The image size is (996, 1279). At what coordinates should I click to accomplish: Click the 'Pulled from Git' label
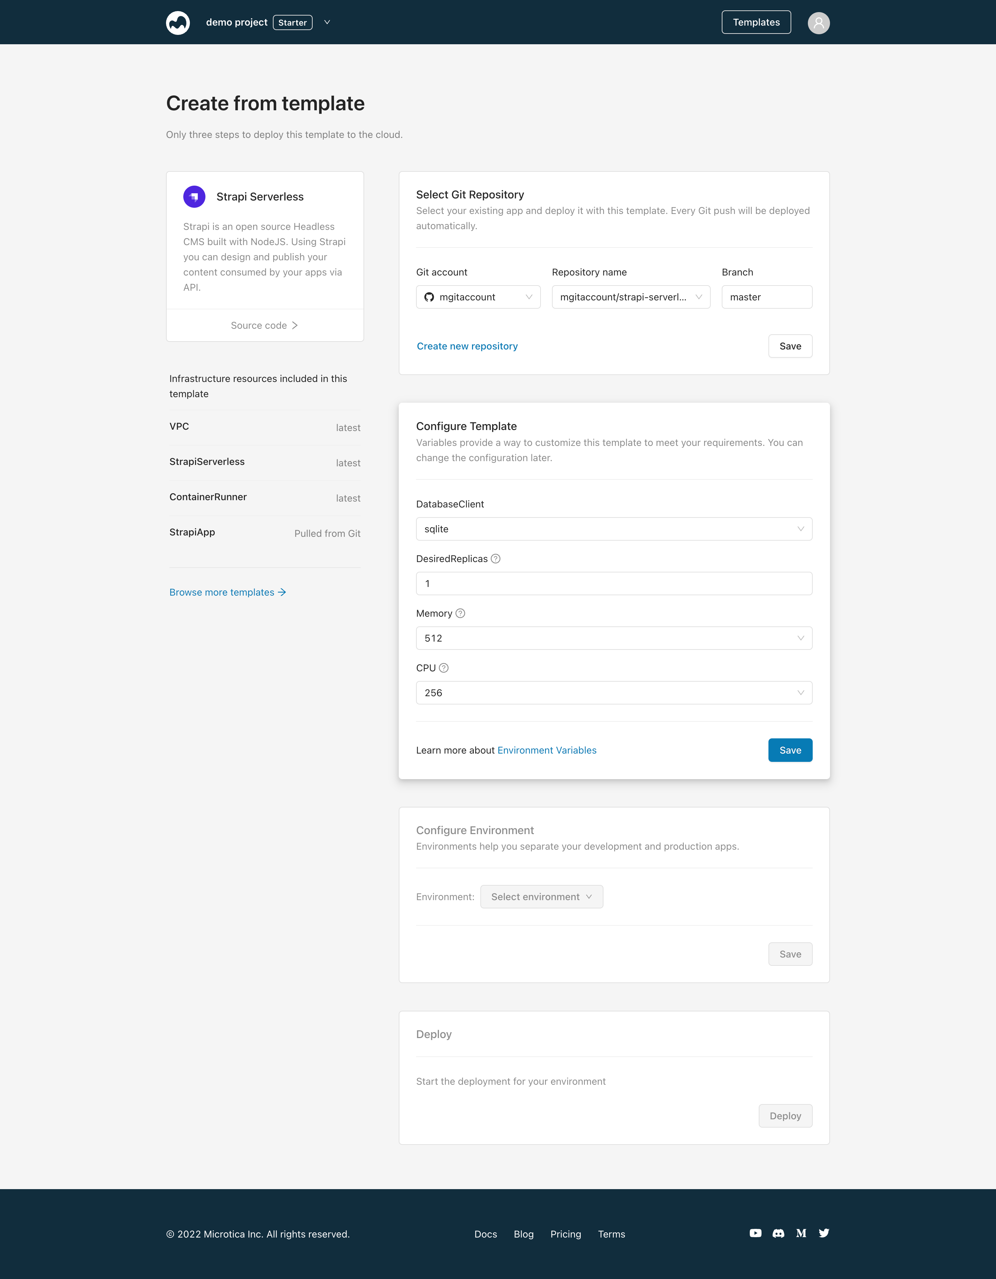tap(328, 533)
